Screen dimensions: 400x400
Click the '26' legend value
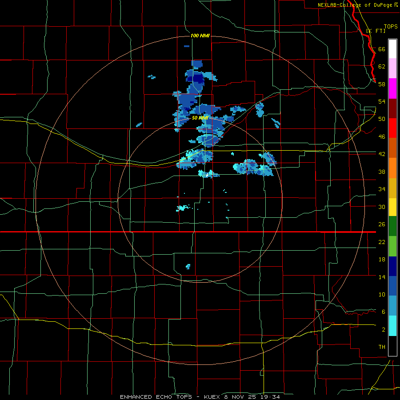point(382,224)
